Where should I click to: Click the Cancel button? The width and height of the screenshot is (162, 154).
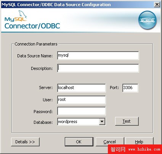(x=110, y=142)
